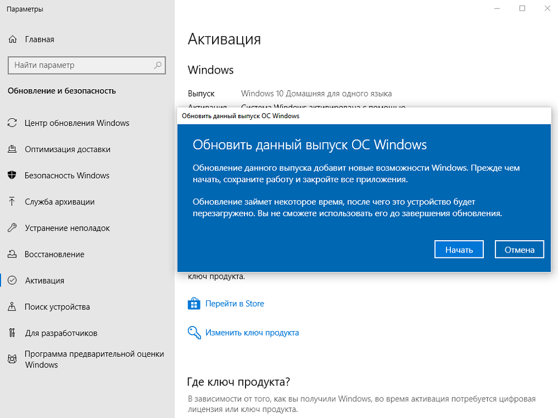558x418 pixels.
Task: Focus the Найти параметр search field
Action: (87, 65)
